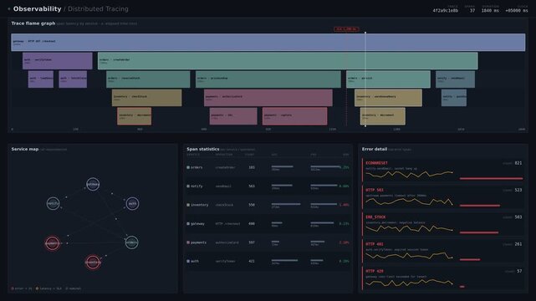This screenshot has width=536, height=301.
Task: Click the orders persist span
Action: [x=388, y=79]
